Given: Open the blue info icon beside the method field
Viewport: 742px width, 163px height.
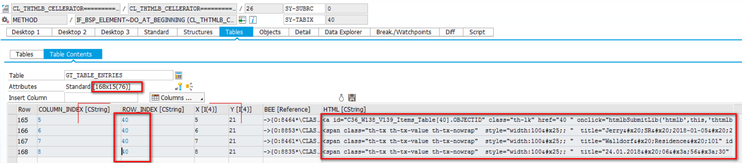Looking at the screenshot, I should pos(253,19).
